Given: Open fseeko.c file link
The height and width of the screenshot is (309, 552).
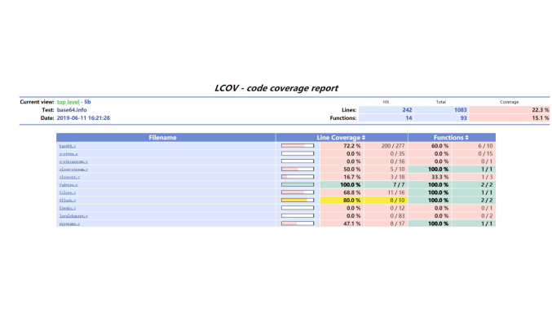Looking at the screenshot, I should [x=67, y=208].
